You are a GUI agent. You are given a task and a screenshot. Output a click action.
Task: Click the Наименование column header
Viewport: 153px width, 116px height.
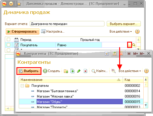coord(71,80)
